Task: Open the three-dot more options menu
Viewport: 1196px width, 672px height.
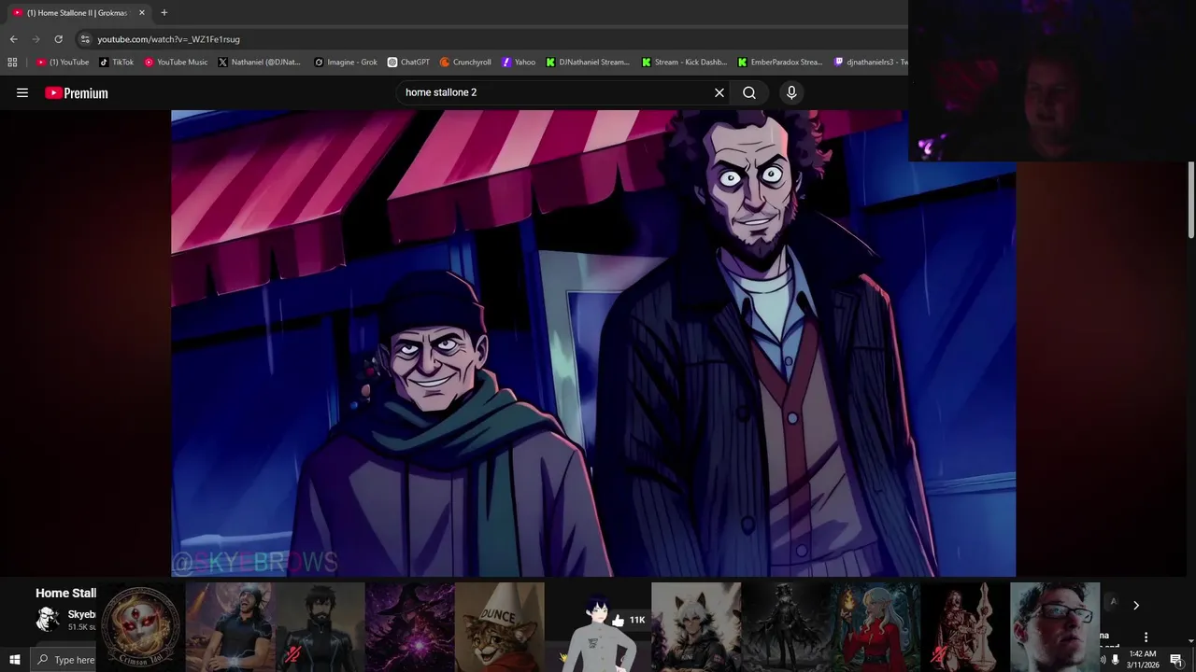Action: click(x=1146, y=637)
